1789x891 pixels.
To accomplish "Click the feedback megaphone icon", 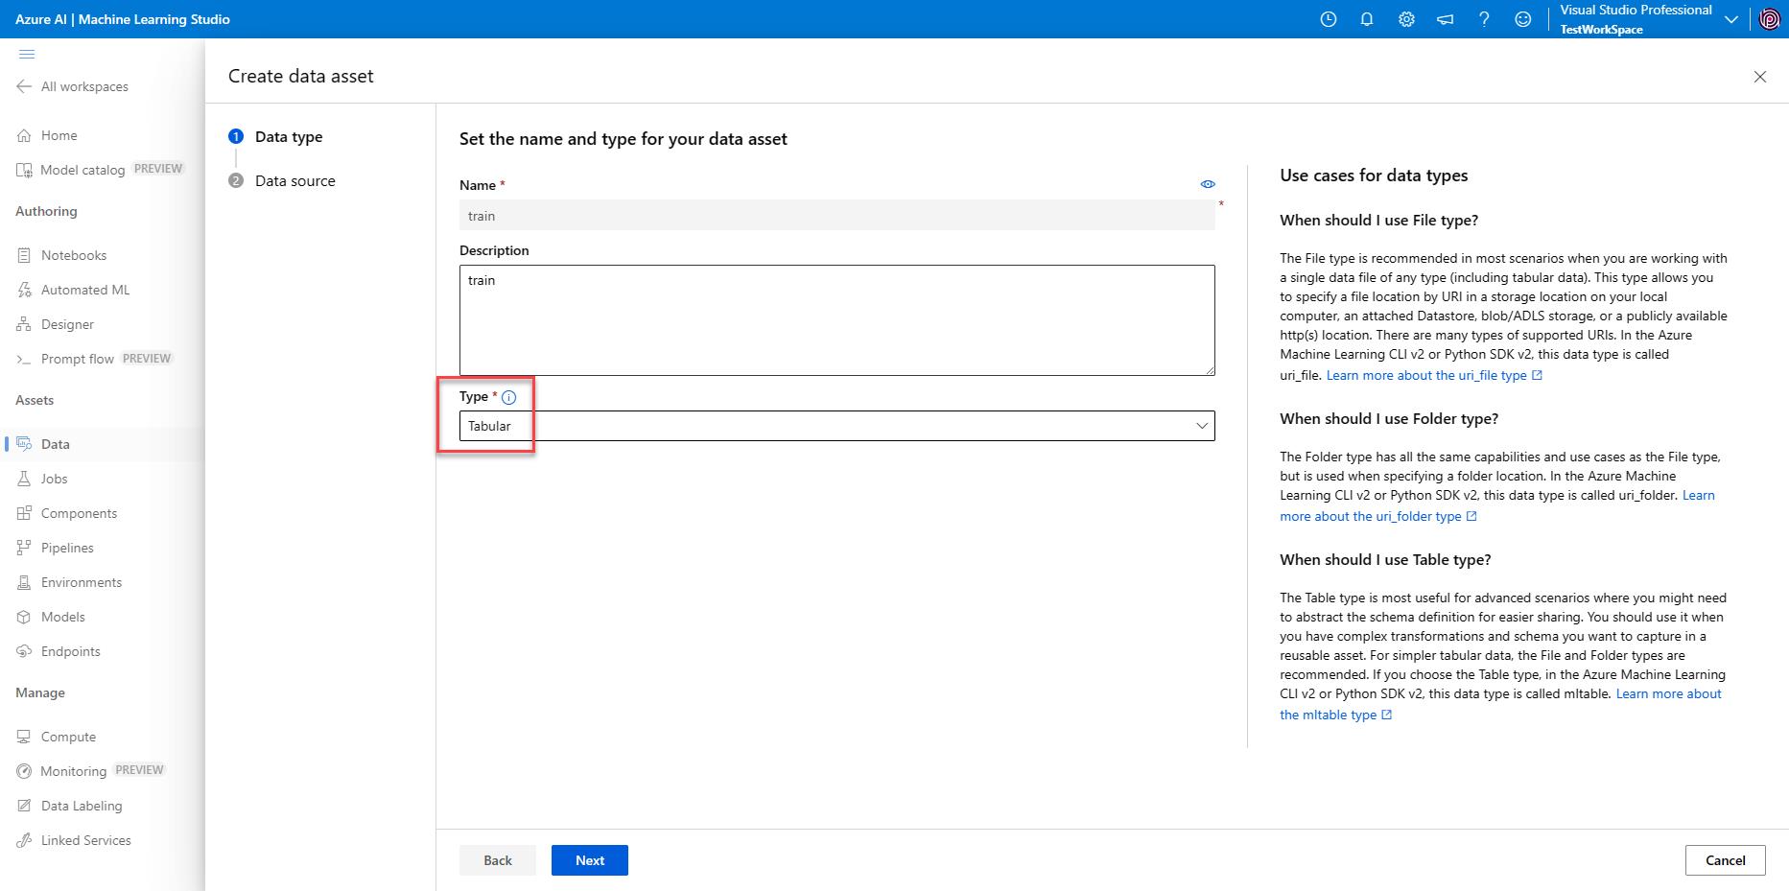I will [1445, 19].
